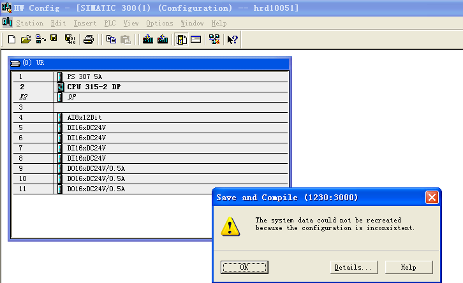Click OK in Save and Compile dialog
463x283 pixels.
point(244,267)
